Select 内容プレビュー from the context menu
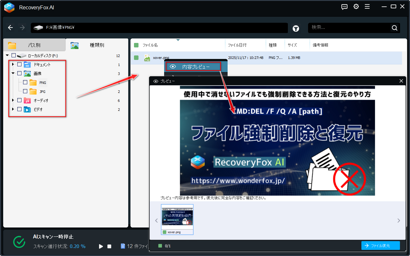Image resolution: width=410 pixels, height=256 pixels. point(192,66)
